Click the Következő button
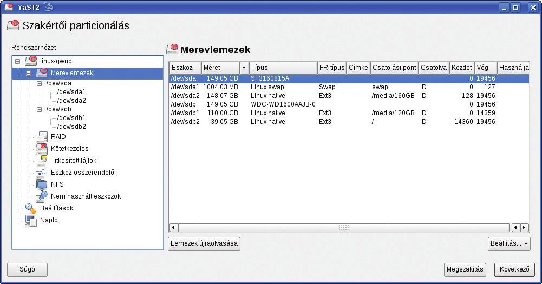 514,269
